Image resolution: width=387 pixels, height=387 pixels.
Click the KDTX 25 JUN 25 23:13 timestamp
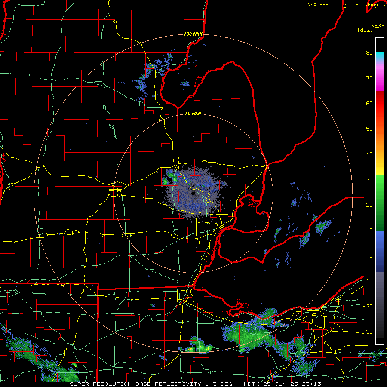pos(283,384)
